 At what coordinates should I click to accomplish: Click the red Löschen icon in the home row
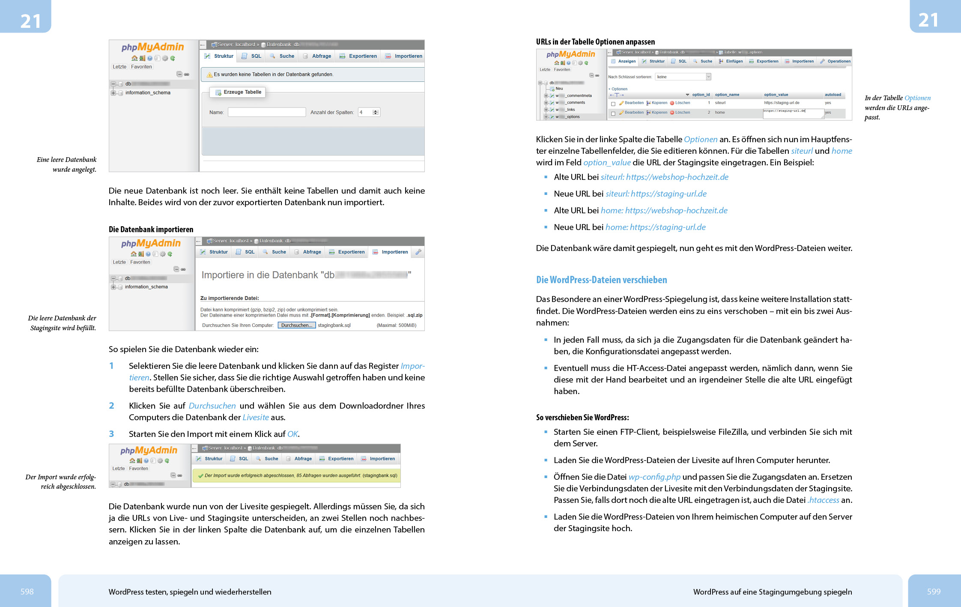tap(672, 112)
